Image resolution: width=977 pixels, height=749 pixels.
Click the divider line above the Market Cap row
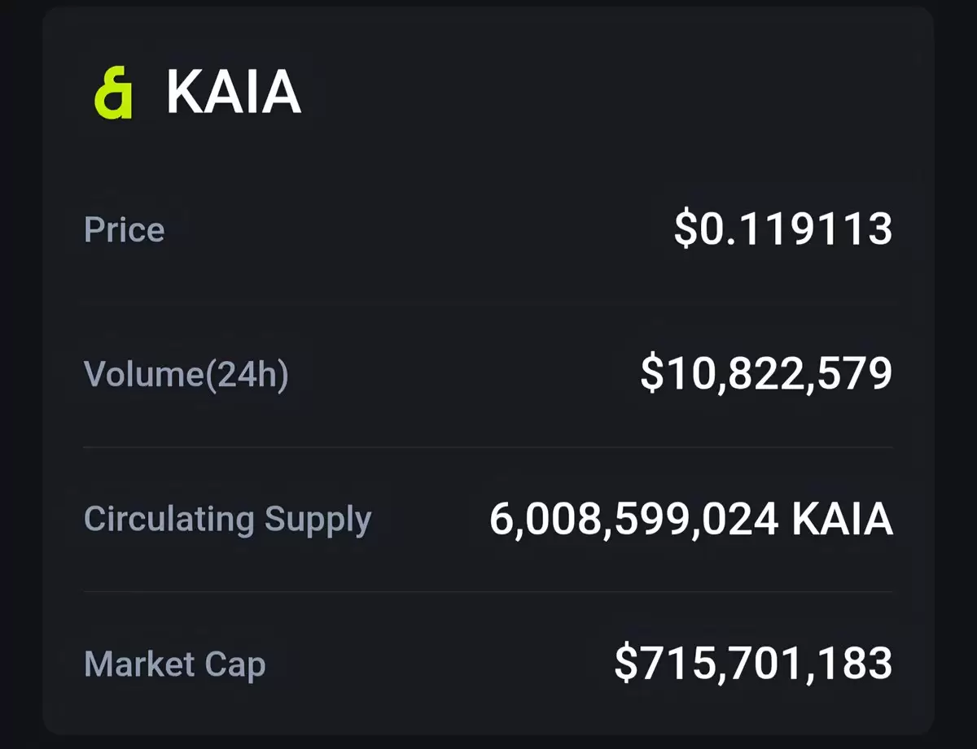(x=488, y=591)
